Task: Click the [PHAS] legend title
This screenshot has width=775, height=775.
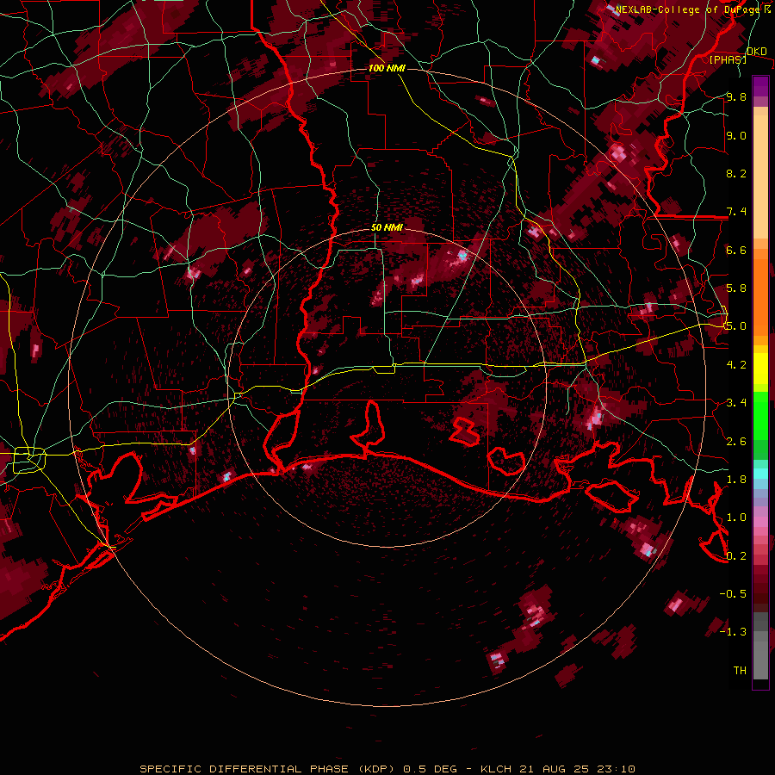Action: click(728, 59)
